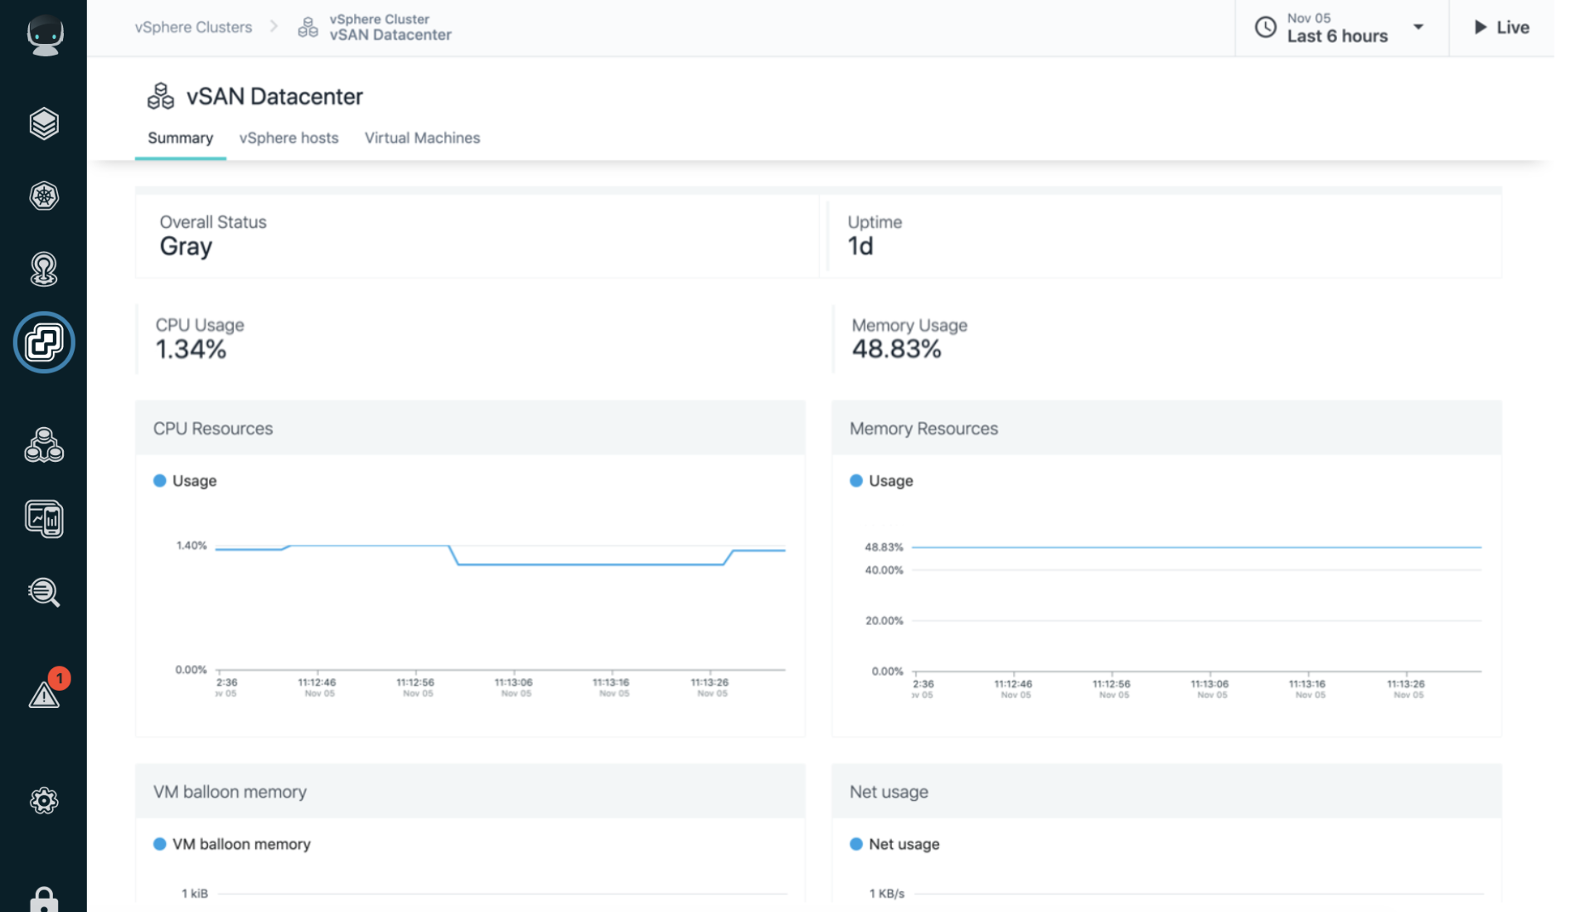Open the website monitoring globe icon
Image resolution: width=1585 pixels, height=912 pixels.
pos(44,269)
